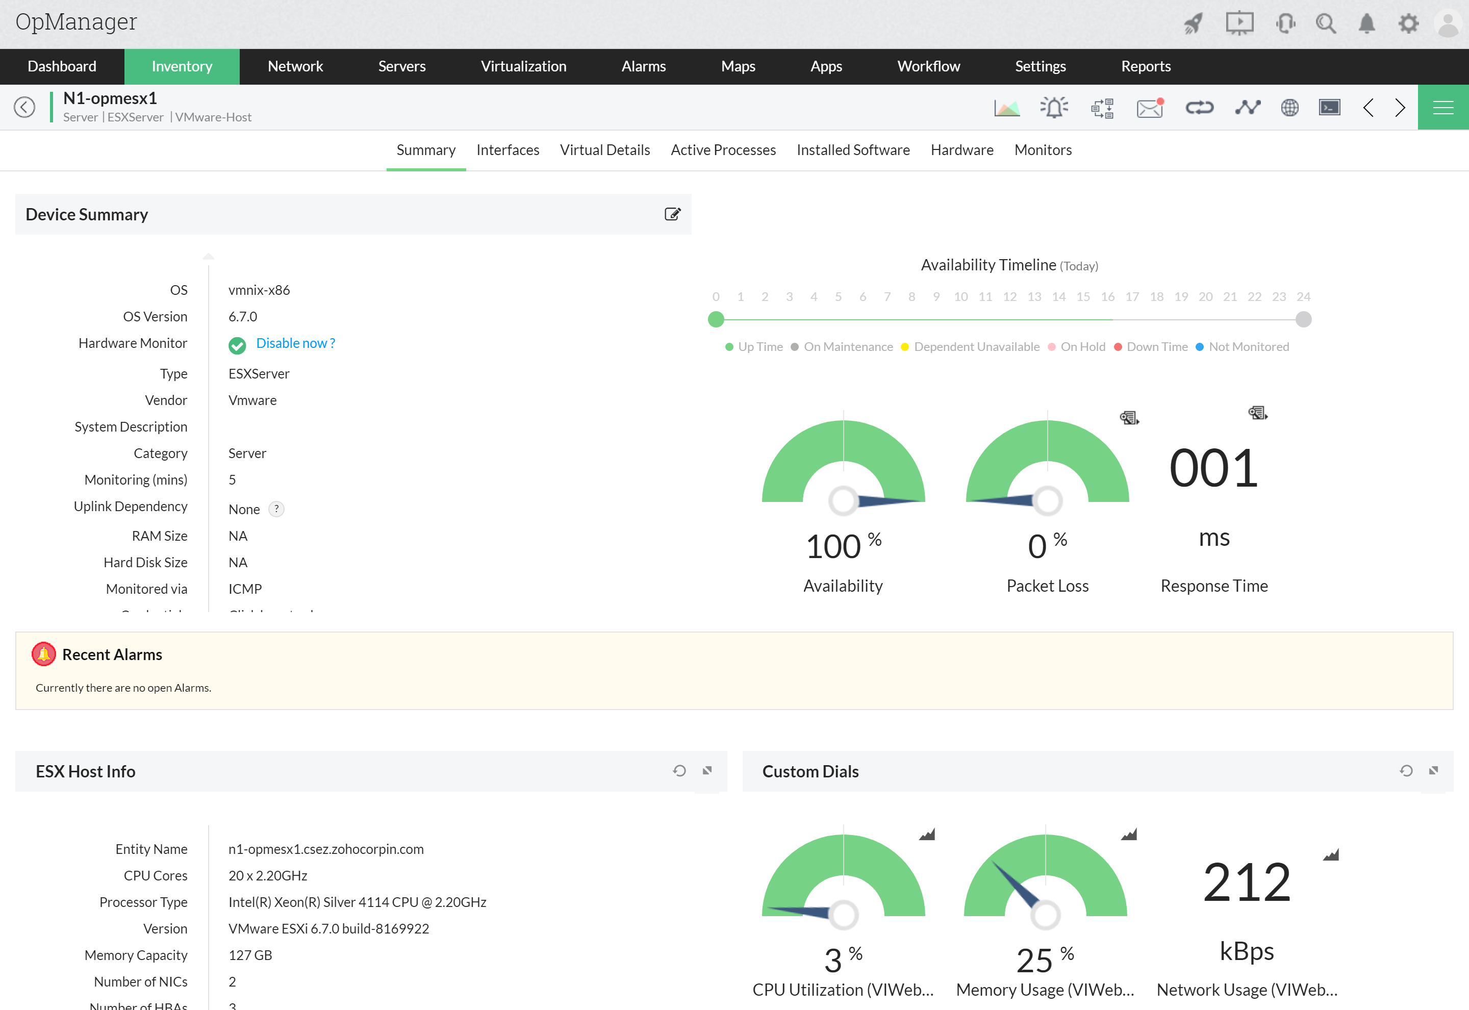
Task: Click the envelope notification icon
Action: [1150, 108]
